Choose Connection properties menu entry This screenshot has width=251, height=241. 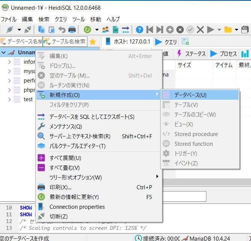pyautogui.click(x=98, y=207)
